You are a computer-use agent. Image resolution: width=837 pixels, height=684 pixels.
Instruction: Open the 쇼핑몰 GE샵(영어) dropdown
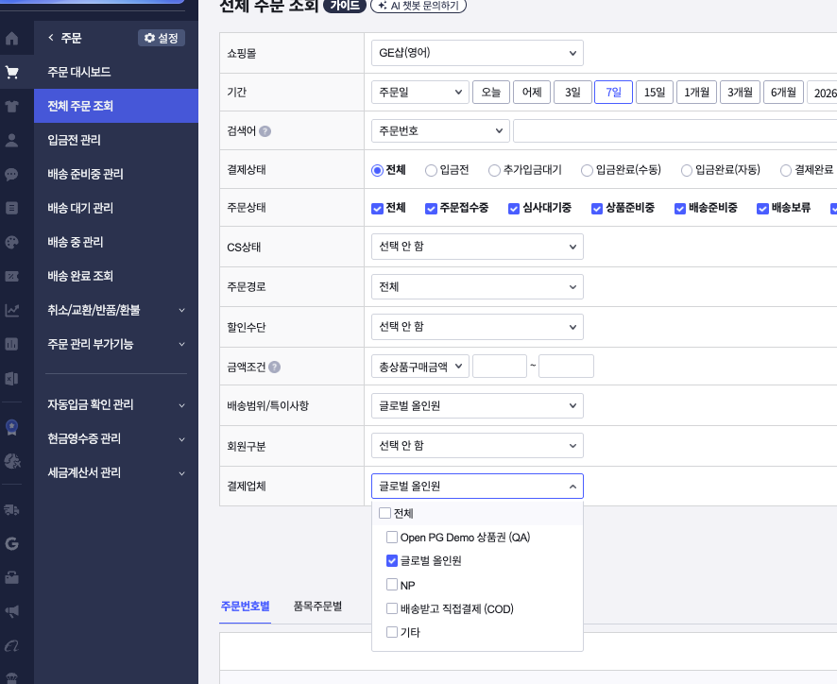click(477, 53)
